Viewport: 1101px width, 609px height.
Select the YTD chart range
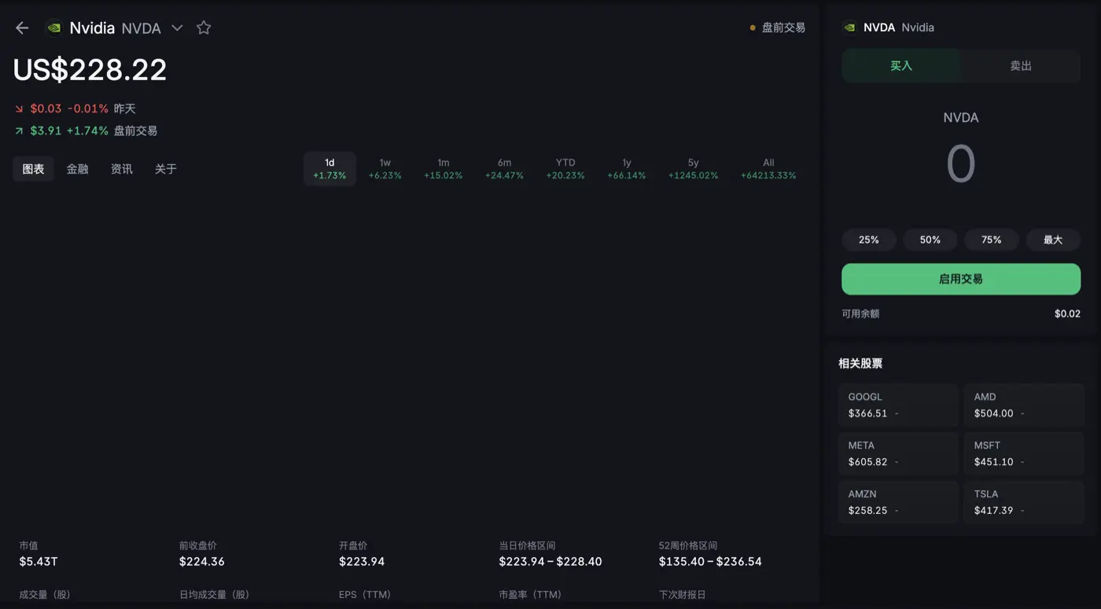pos(565,169)
